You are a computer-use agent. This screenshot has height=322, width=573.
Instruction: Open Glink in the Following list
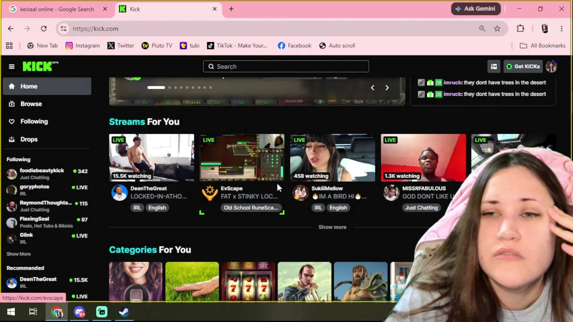point(47,238)
